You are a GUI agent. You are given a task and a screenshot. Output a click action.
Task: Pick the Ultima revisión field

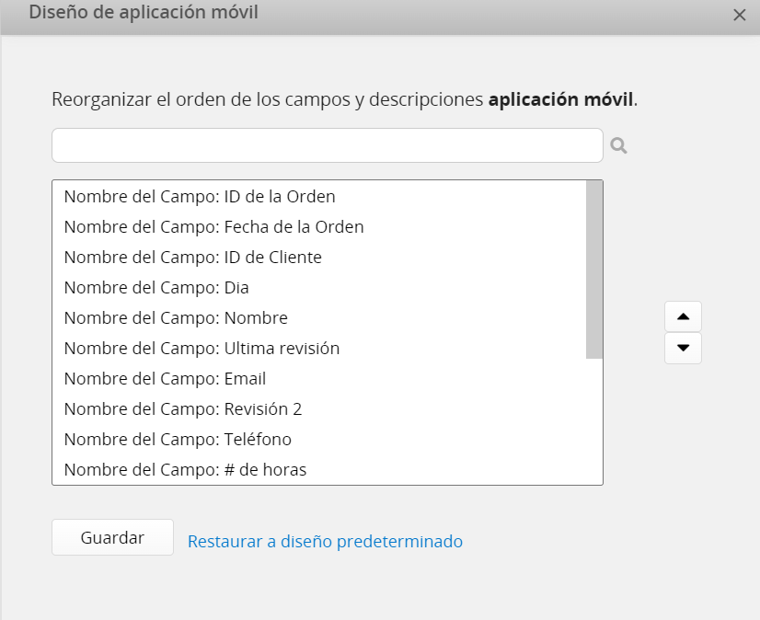202,348
